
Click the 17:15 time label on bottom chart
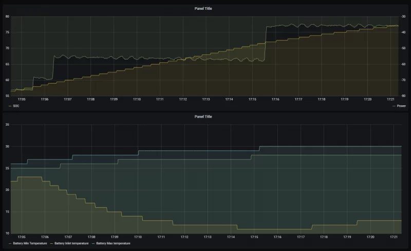pos(254,237)
